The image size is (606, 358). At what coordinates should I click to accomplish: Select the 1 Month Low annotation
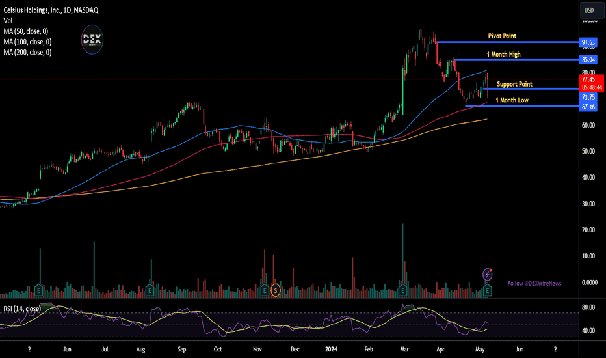click(x=512, y=100)
